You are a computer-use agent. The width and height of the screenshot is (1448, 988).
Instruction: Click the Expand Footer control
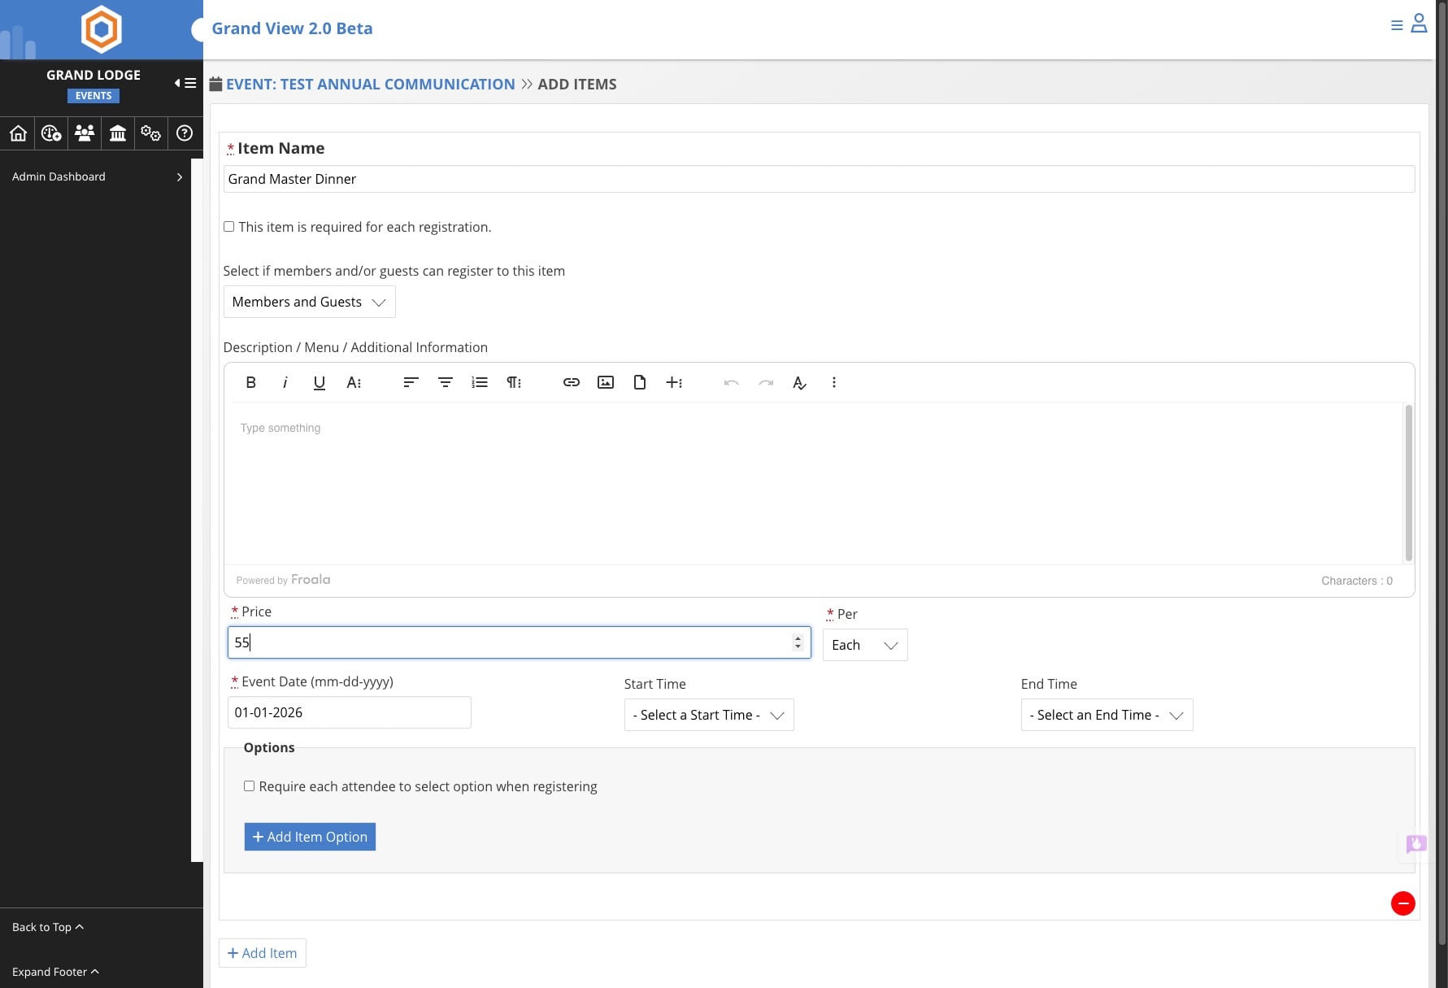pos(55,972)
